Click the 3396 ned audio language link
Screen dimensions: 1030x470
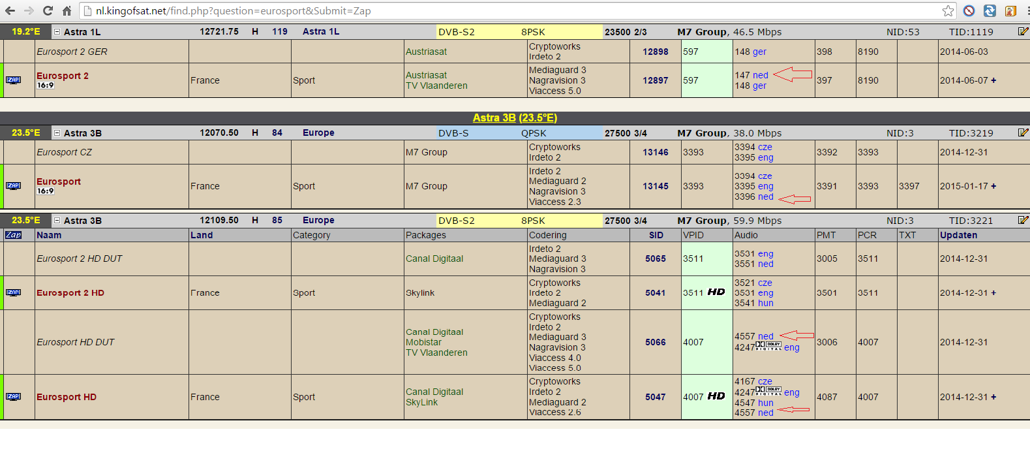[x=765, y=196]
